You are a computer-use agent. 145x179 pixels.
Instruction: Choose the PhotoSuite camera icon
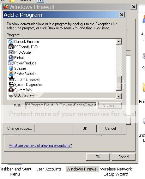coord(11,52)
